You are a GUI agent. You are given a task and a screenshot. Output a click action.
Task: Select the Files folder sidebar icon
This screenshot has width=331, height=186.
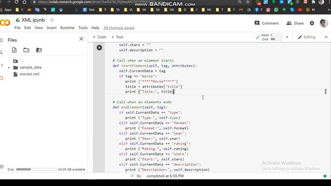(x=2, y=78)
